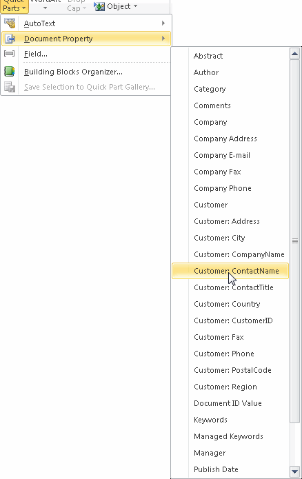
Task: Select Customer: City property
Action: (x=230, y=238)
